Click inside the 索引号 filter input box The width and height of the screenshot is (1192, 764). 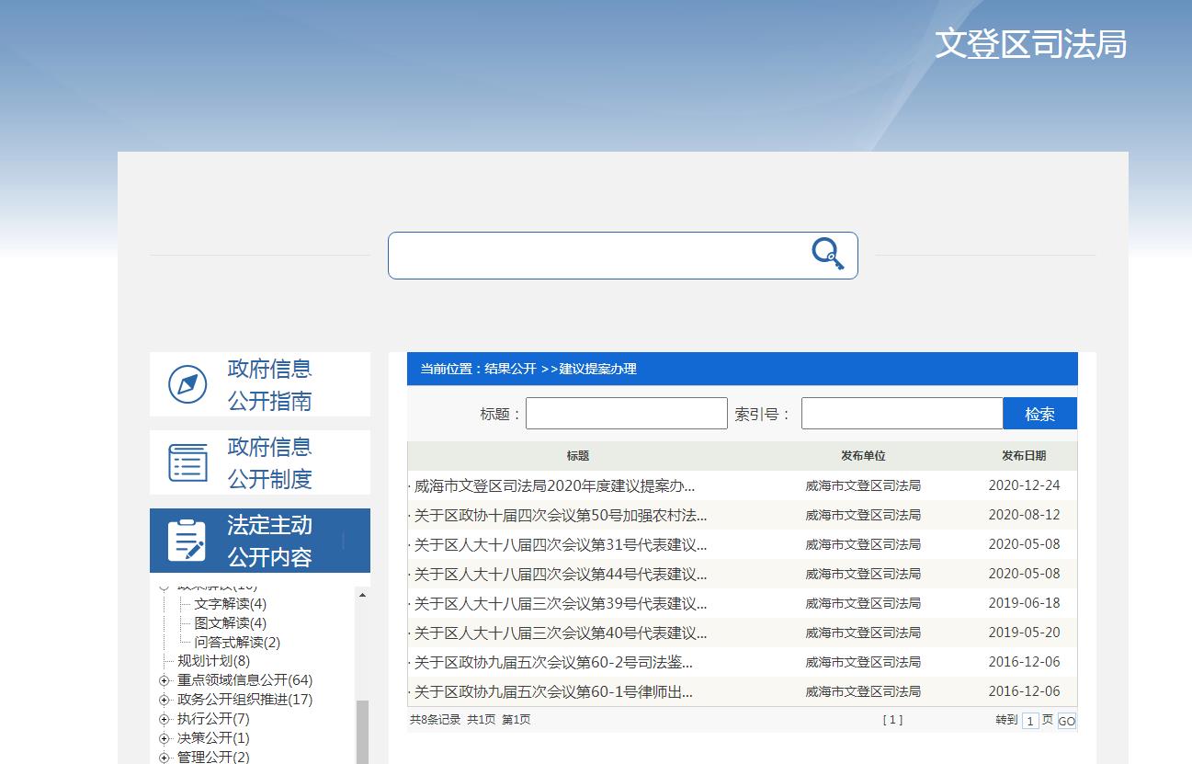pos(902,413)
